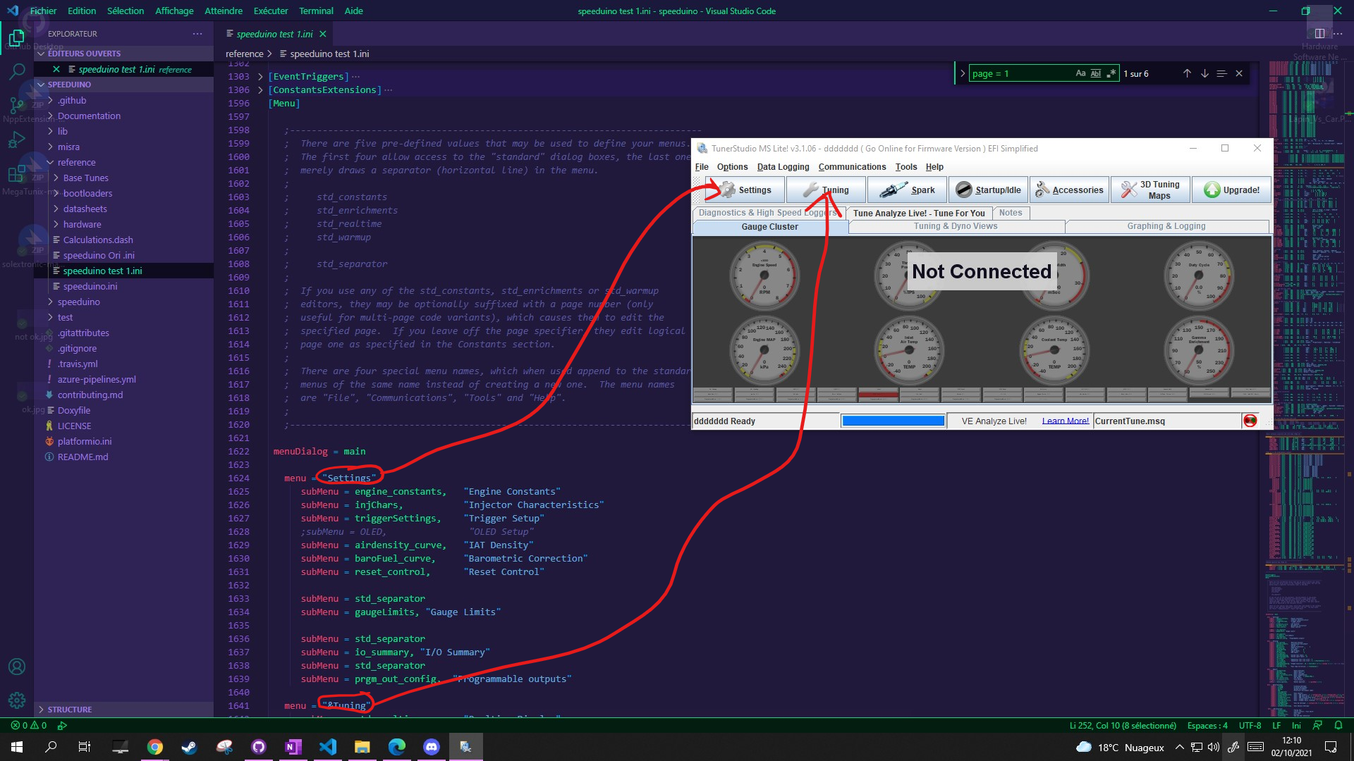Click the blue progress bar in TunerStudio
Viewport: 1354px width, 761px height.
(x=893, y=421)
